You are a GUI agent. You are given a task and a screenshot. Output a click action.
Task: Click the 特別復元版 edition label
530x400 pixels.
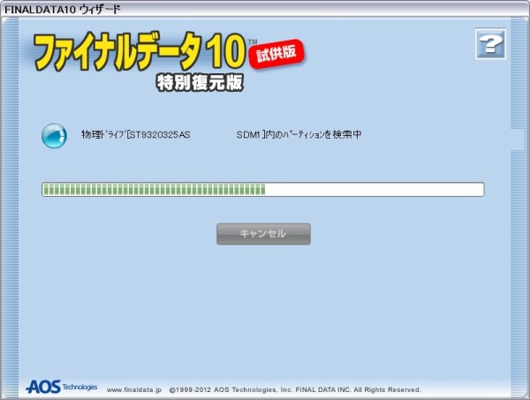(200, 83)
